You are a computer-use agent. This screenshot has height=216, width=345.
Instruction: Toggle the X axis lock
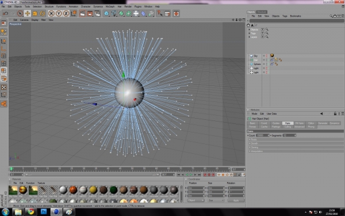(51, 13)
